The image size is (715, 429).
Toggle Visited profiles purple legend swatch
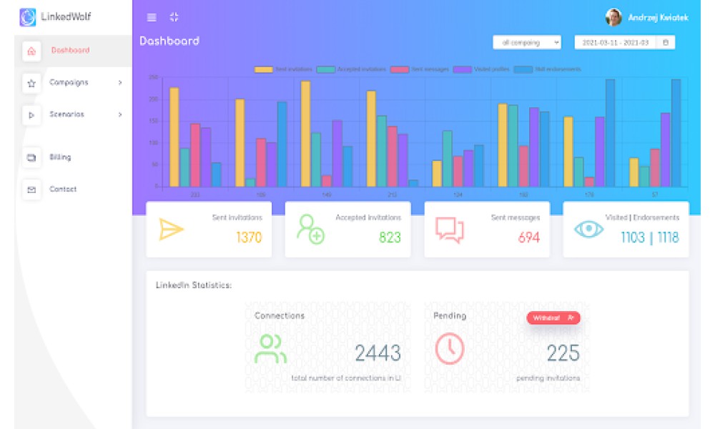click(x=462, y=69)
